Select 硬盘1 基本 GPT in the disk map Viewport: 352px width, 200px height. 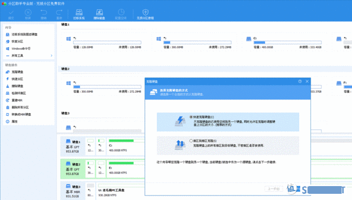click(x=73, y=146)
